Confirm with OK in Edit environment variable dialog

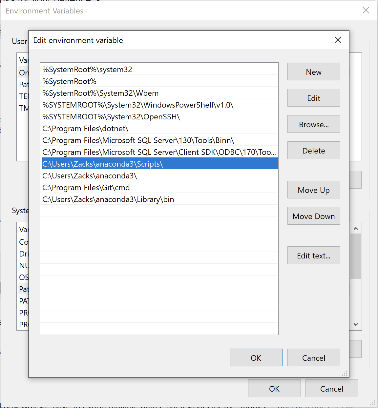pos(256,357)
